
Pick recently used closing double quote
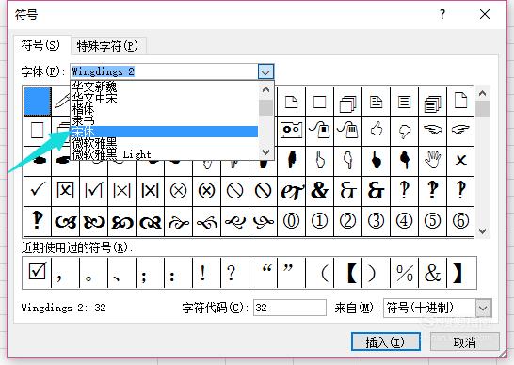(x=292, y=273)
